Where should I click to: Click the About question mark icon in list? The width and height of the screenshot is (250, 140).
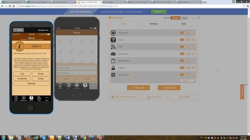click(x=113, y=40)
